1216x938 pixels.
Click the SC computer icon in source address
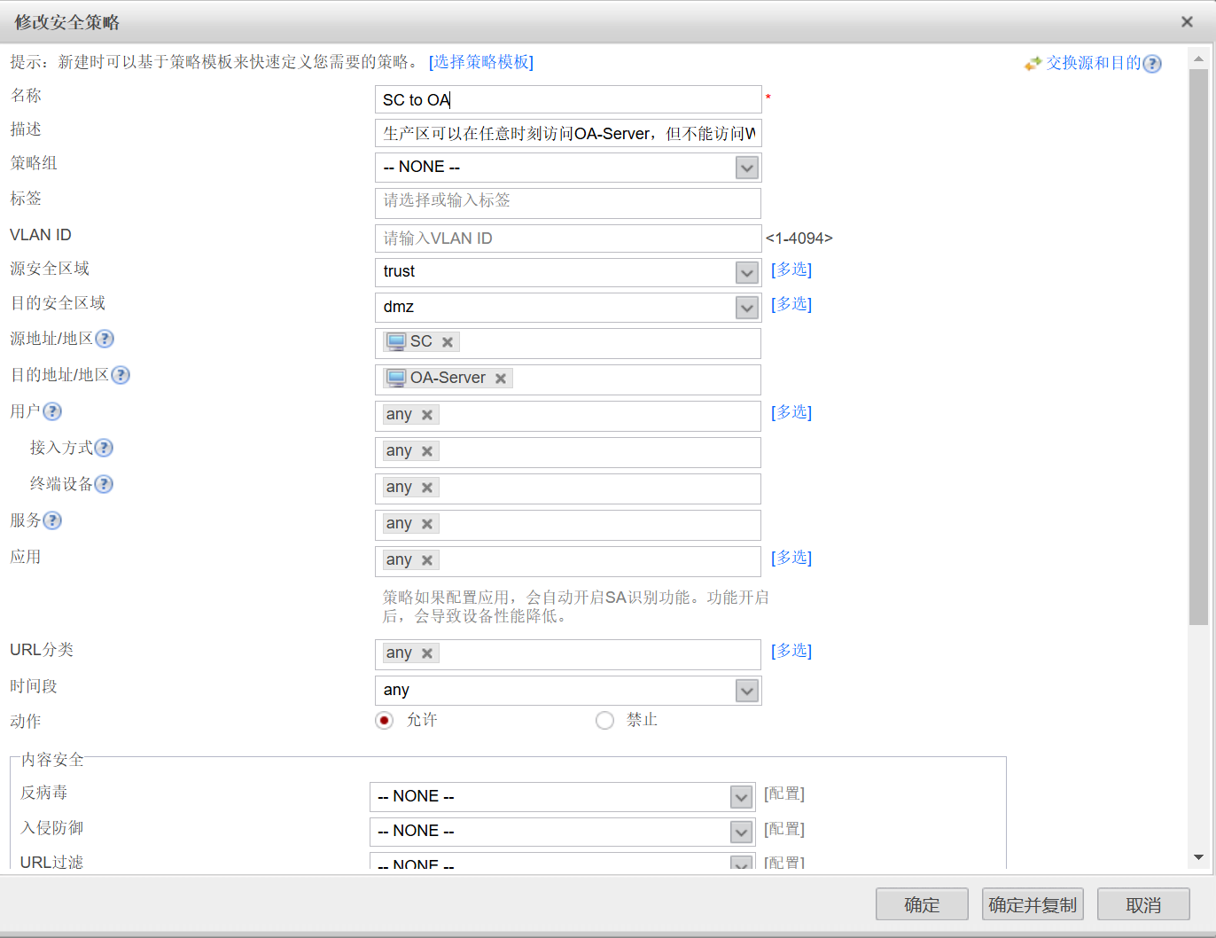click(396, 342)
